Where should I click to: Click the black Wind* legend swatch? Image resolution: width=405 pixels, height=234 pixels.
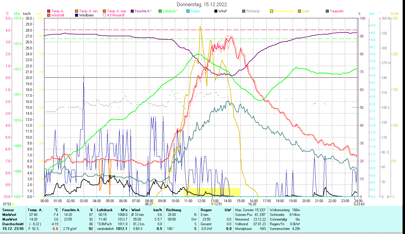click(x=216, y=11)
